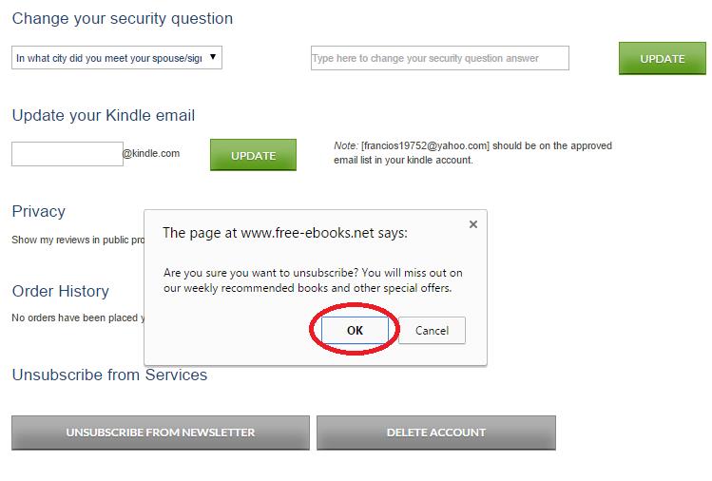This screenshot has width=712, height=481.
Task: Click the Unsubscribe From Newsletter button
Action: (x=161, y=433)
